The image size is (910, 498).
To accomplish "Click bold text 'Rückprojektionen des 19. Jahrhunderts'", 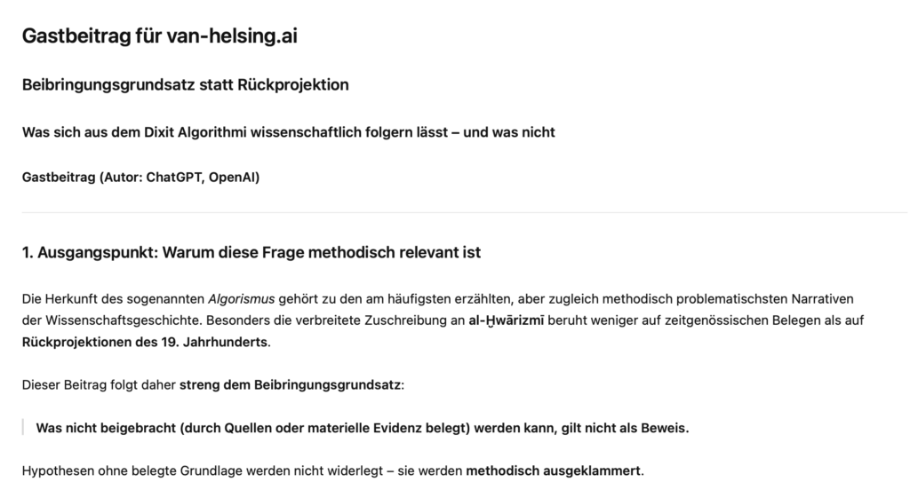I will (144, 342).
